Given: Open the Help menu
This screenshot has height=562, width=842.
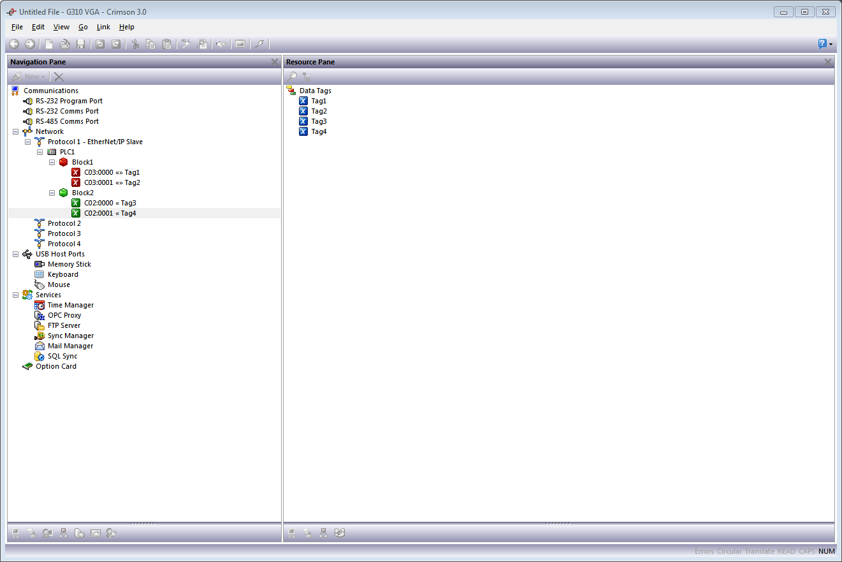Looking at the screenshot, I should point(127,27).
